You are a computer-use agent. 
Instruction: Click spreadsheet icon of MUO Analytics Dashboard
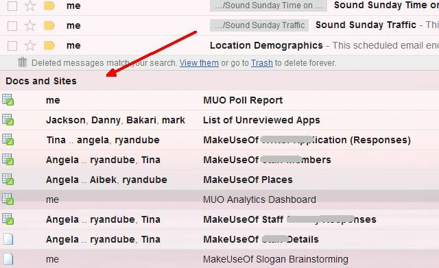(x=8, y=199)
